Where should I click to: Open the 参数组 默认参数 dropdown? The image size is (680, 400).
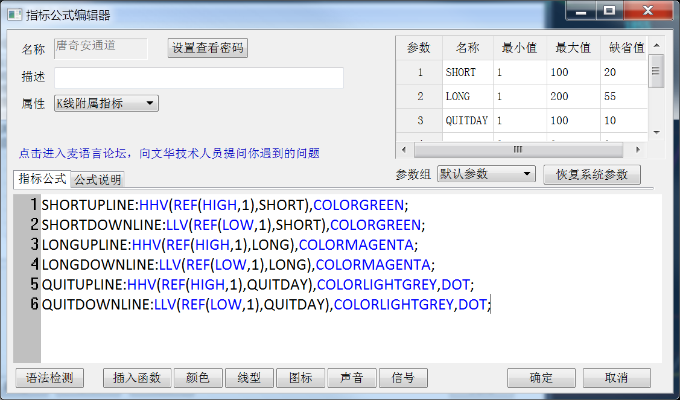pyautogui.click(x=486, y=174)
